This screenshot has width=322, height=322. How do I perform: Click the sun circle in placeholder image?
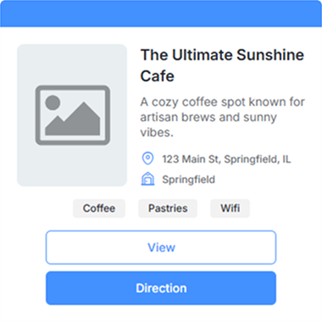(x=53, y=103)
